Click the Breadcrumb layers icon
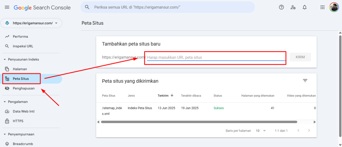Image resolution: width=342 pixels, height=147 pixels. 7,144
